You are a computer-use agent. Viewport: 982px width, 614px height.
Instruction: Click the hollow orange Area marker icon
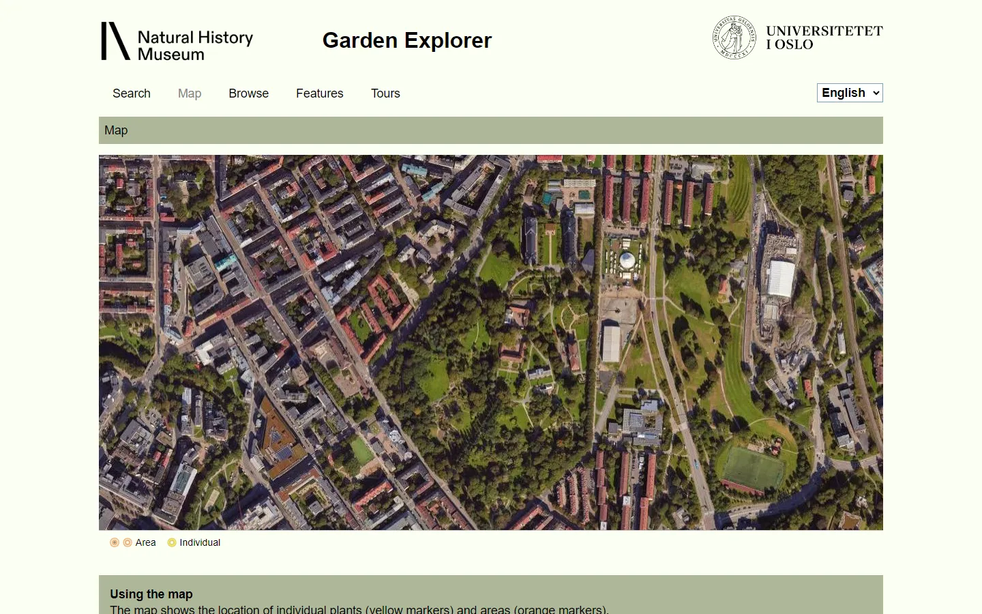pyautogui.click(x=128, y=543)
